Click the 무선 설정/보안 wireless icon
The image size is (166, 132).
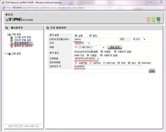[12, 43]
